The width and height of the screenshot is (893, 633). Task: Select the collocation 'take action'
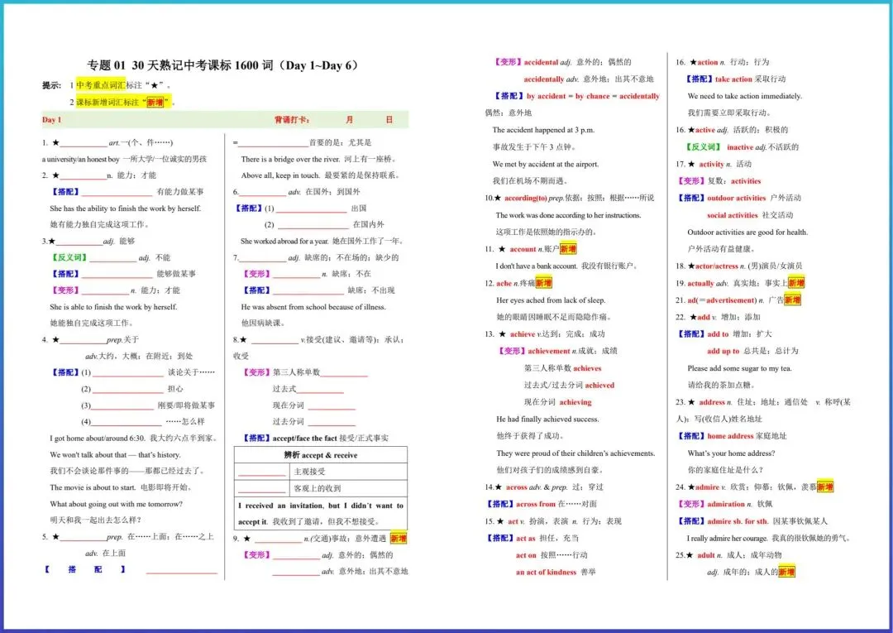733,79
